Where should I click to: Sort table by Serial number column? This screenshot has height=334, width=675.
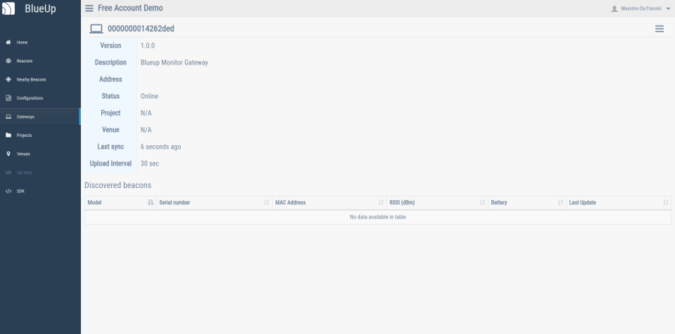[x=214, y=202]
